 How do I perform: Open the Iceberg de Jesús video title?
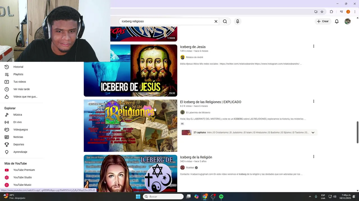(193, 47)
